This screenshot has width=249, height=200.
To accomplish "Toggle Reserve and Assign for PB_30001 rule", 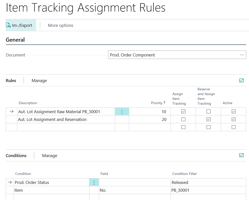I will 209,111.
